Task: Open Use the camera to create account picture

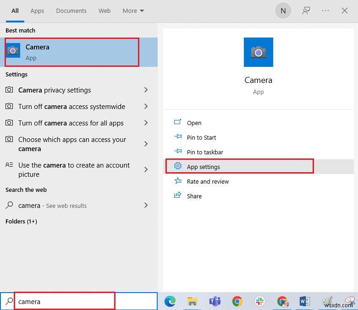Action: pyautogui.click(x=79, y=169)
